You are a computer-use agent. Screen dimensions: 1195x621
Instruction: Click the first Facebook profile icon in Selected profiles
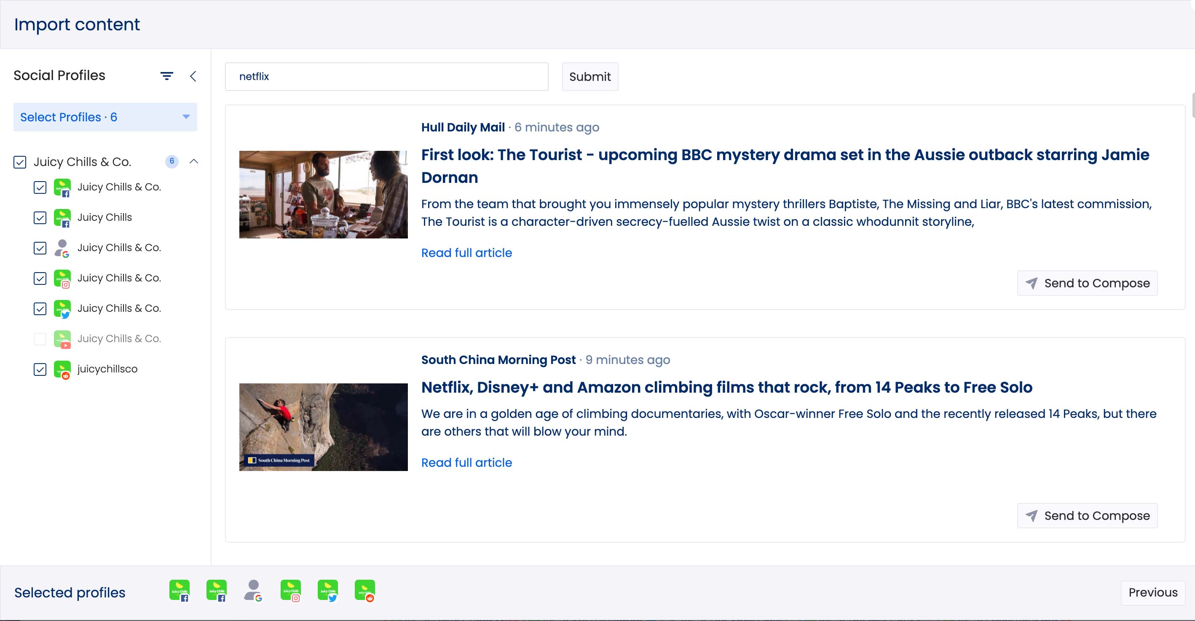pos(180,591)
